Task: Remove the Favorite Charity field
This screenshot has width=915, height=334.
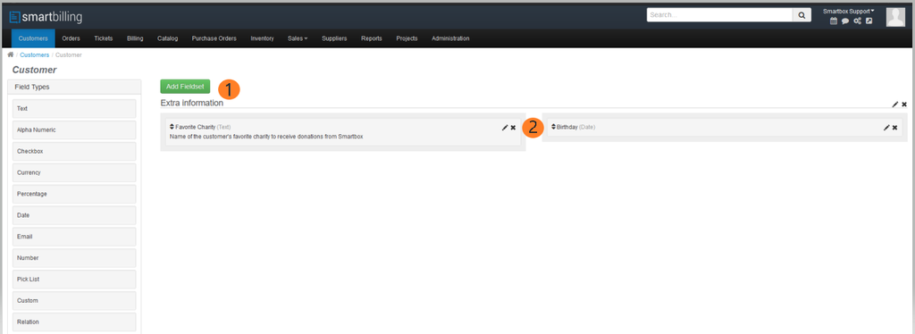Action: tap(513, 128)
